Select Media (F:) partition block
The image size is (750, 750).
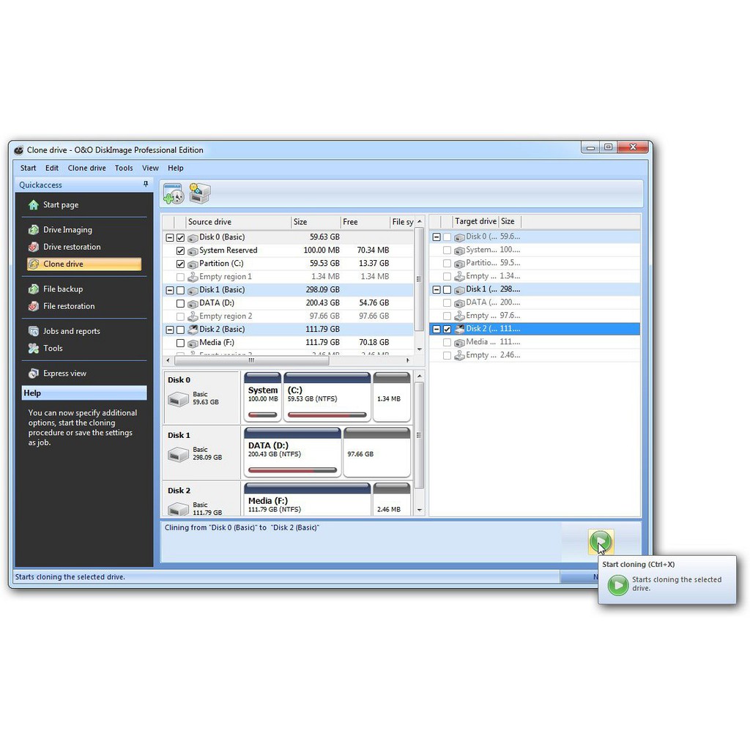[307, 500]
